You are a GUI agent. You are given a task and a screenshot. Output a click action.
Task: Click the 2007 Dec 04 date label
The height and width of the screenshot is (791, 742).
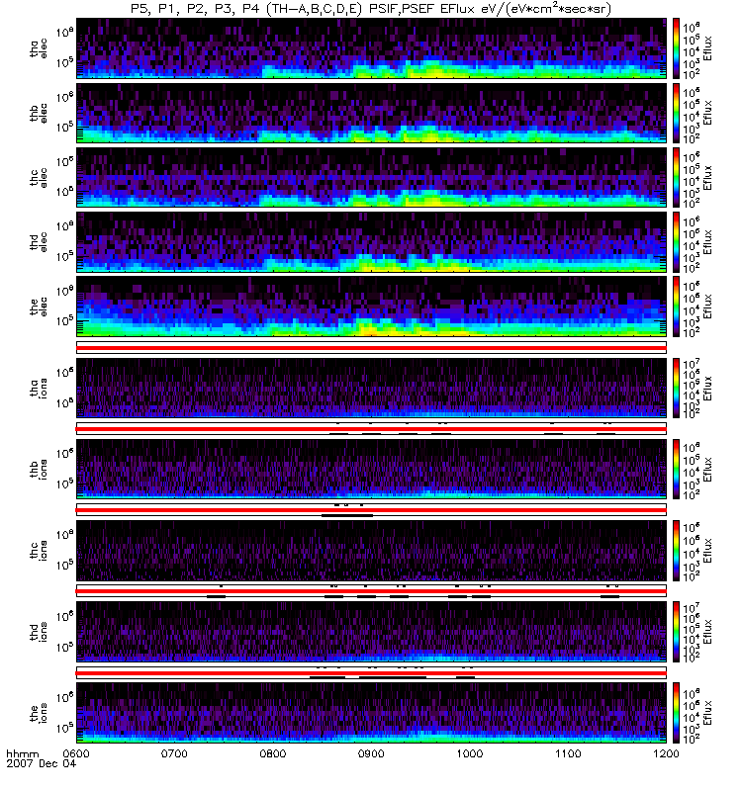pyautogui.click(x=42, y=763)
